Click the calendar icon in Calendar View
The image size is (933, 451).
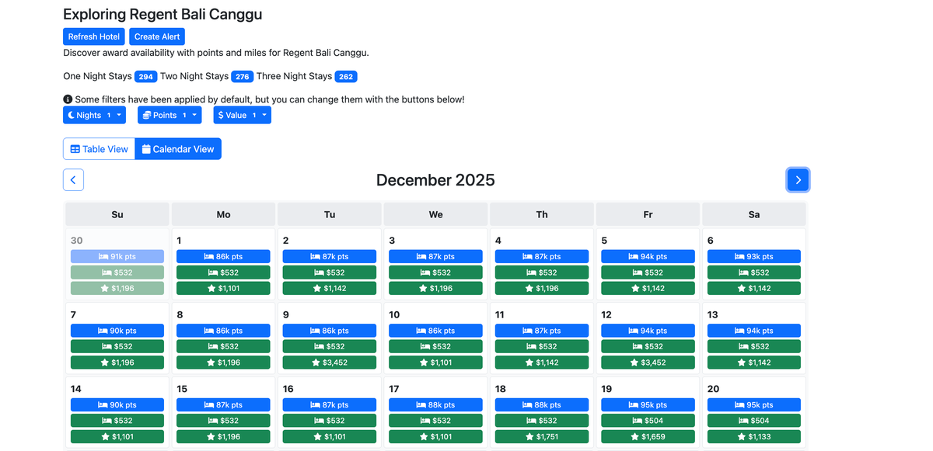[x=146, y=149]
